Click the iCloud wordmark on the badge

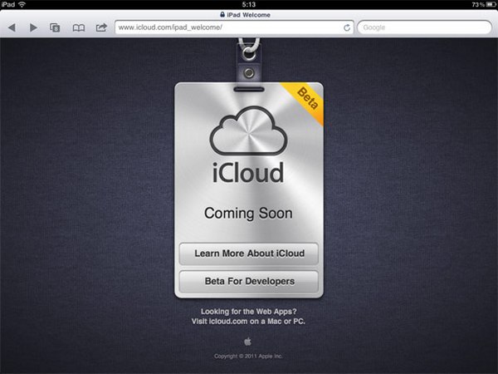coord(248,172)
